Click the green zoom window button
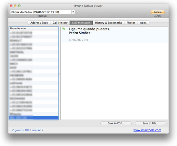The height and width of the screenshot is (146, 177). [x=19, y=6]
